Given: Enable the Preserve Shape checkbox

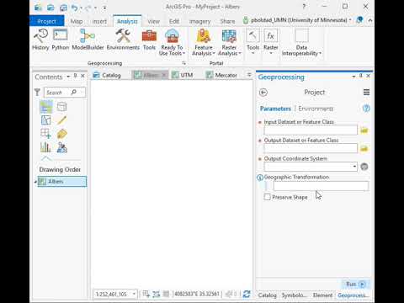Looking at the screenshot, I should (x=268, y=197).
